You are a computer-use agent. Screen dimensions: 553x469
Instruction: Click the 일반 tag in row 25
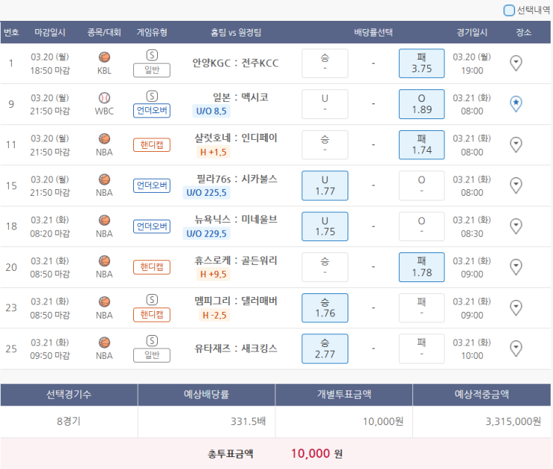152,355
